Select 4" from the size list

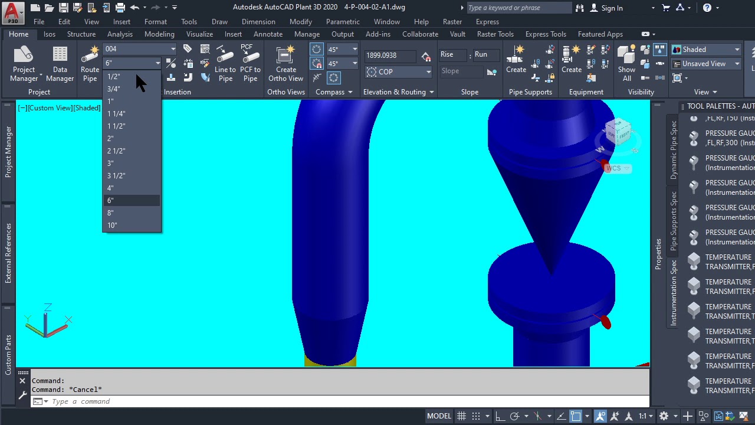point(131,188)
